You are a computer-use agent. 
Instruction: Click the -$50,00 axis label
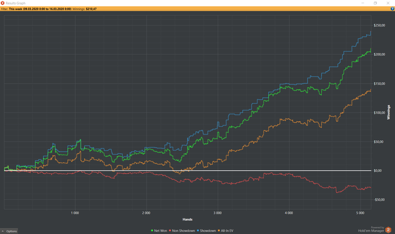coord(379,200)
